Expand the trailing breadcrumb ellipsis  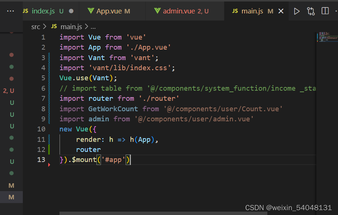(x=93, y=27)
